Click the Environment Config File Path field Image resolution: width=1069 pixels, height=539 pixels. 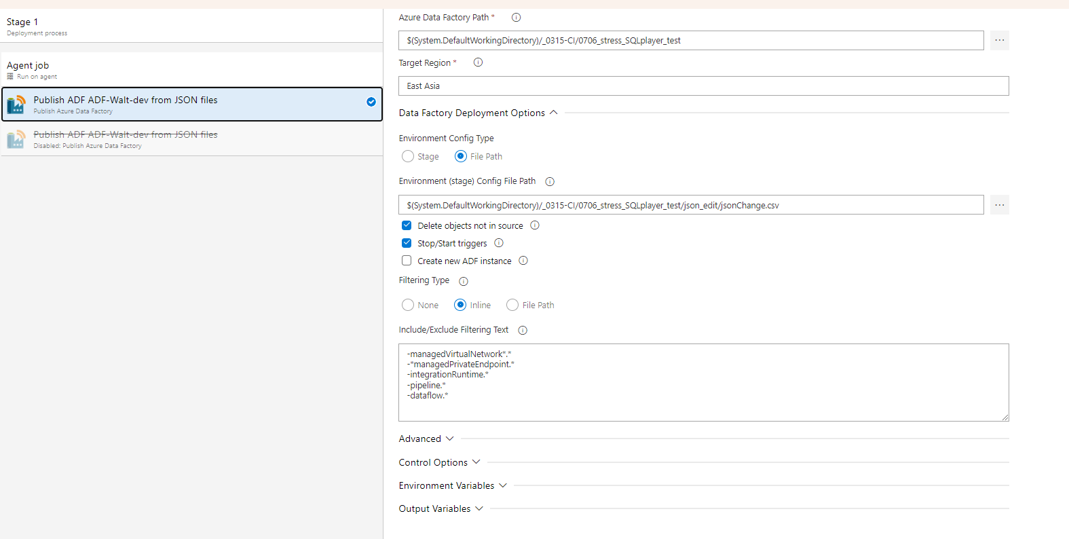(691, 205)
